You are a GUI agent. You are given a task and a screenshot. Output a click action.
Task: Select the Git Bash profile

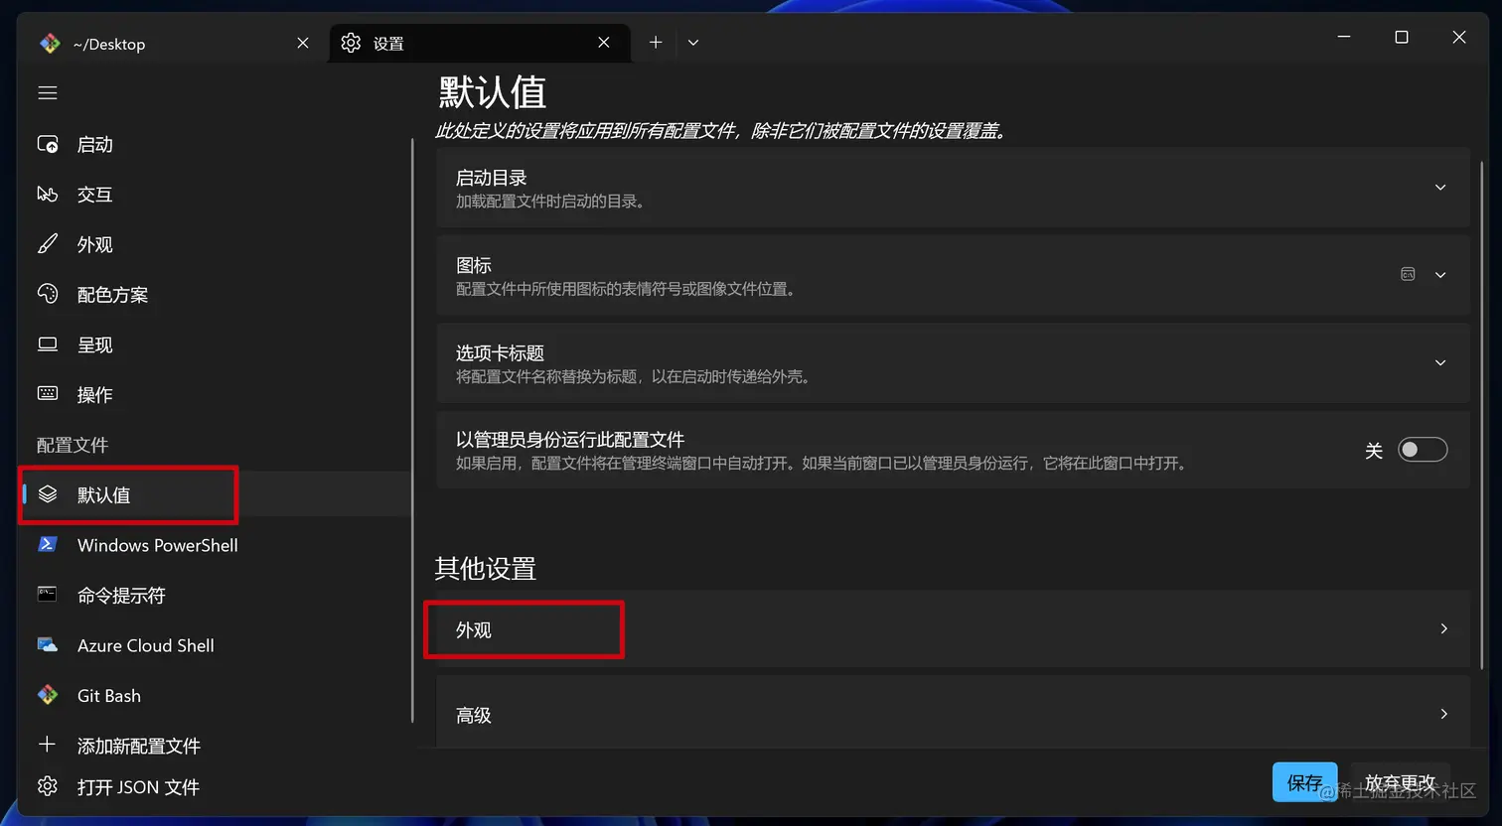click(x=214, y=696)
